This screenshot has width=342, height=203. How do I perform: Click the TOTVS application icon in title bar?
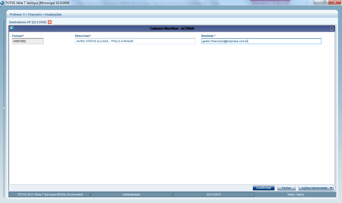(2, 3)
